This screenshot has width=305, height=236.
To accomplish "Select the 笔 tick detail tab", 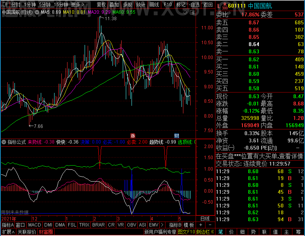I will point(220,232).
